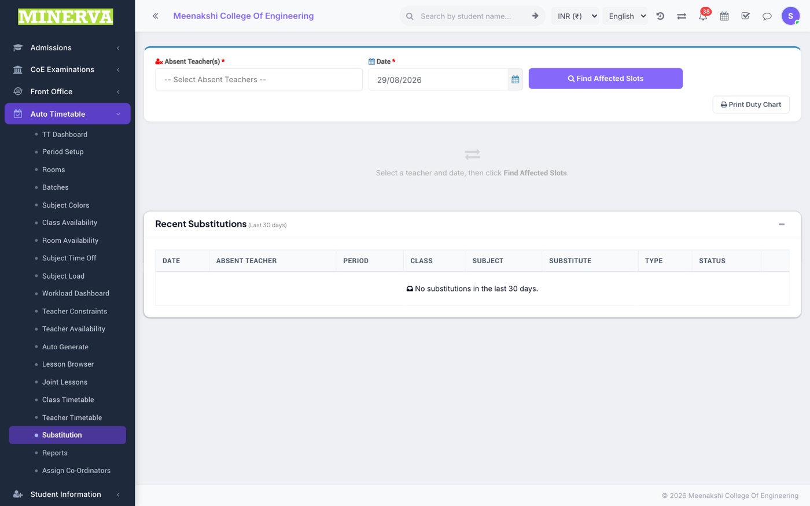Go to Auto Generate page

(x=65, y=347)
